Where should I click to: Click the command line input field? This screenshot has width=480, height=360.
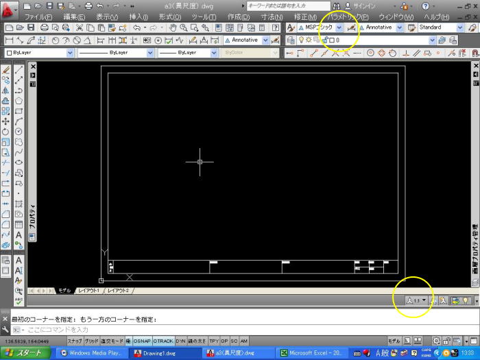(x=245, y=330)
